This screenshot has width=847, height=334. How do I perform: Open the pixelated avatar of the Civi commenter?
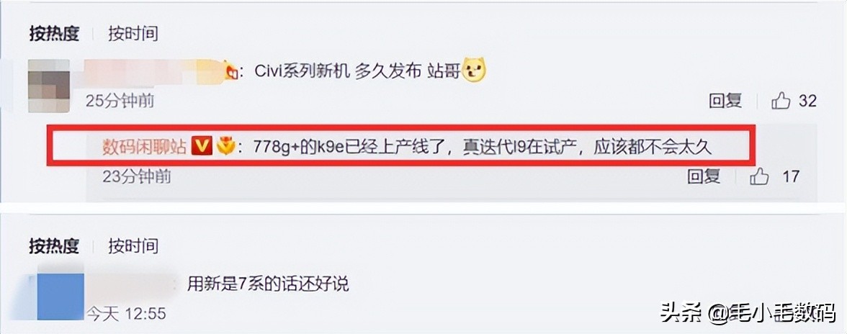coord(49,86)
